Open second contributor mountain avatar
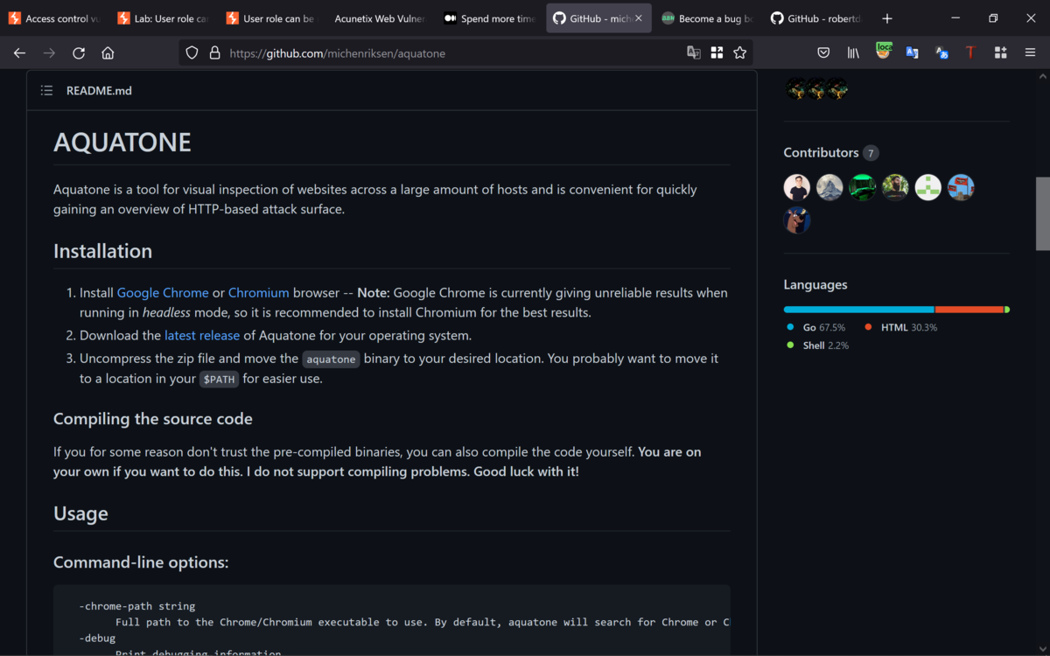Viewport: 1050px width, 656px height. (x=829, y=187)
